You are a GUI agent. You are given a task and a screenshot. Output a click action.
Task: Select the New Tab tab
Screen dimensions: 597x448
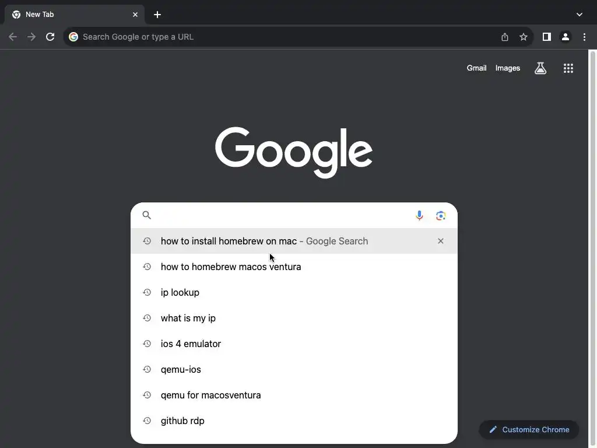pyautogui.click(x=75, y=15)
